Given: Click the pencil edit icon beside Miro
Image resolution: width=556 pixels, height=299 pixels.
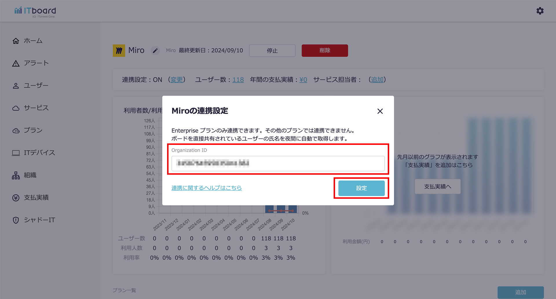Looking at the screenshot, I should [156, 51].
